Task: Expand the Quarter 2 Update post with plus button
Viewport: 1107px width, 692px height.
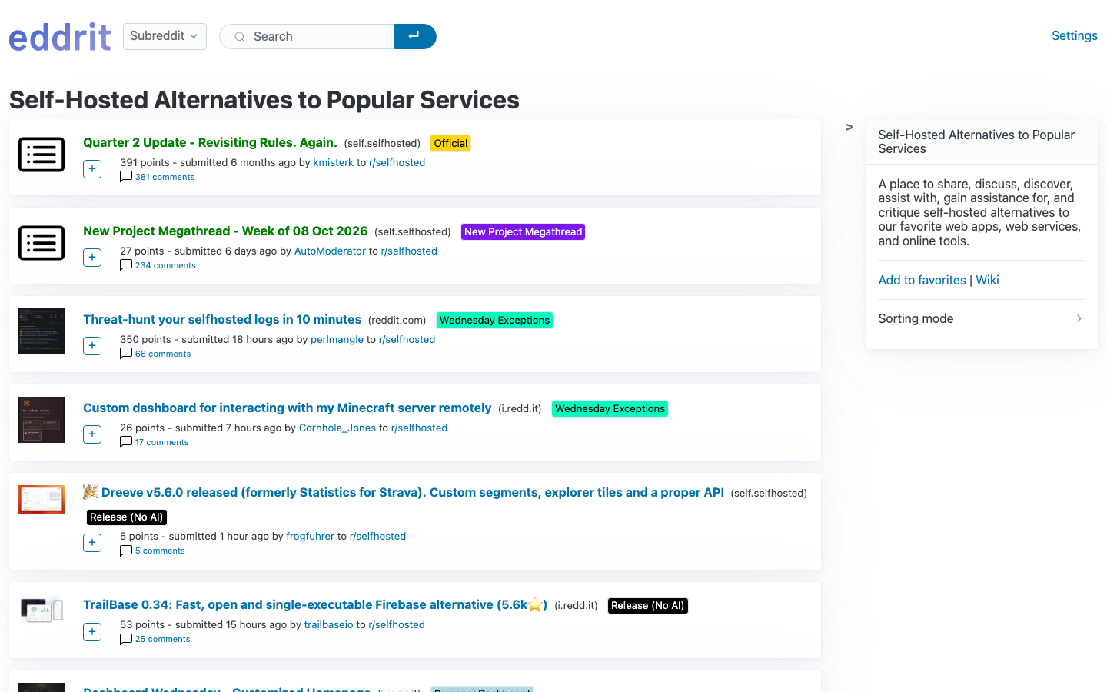Action: coord(92,169)
